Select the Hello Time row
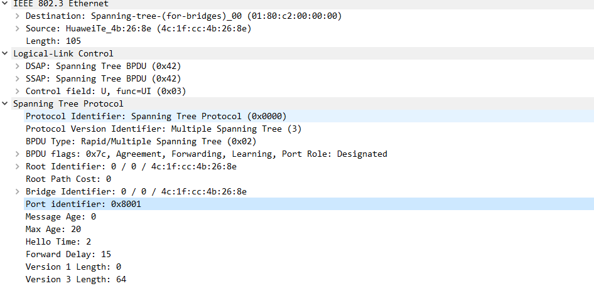The width and height of the screenshot is (594, 286). 58,241
